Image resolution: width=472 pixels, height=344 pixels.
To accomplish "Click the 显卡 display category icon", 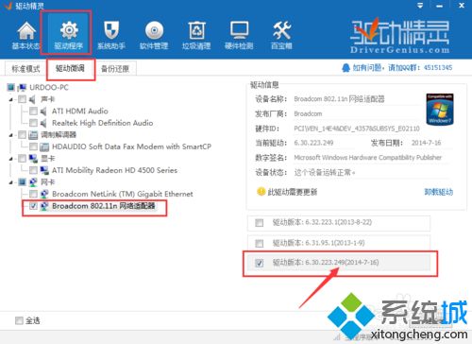I will click(x=33, y=158).
